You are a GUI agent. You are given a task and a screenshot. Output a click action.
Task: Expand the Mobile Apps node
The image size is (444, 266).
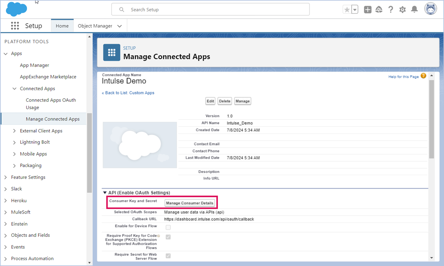coord(15,154)
